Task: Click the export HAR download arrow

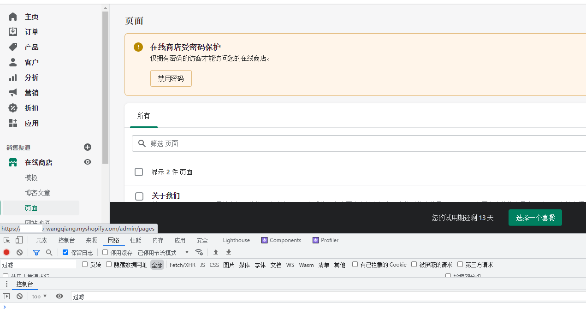Action: pyautogui.click(x=229, y=252)
